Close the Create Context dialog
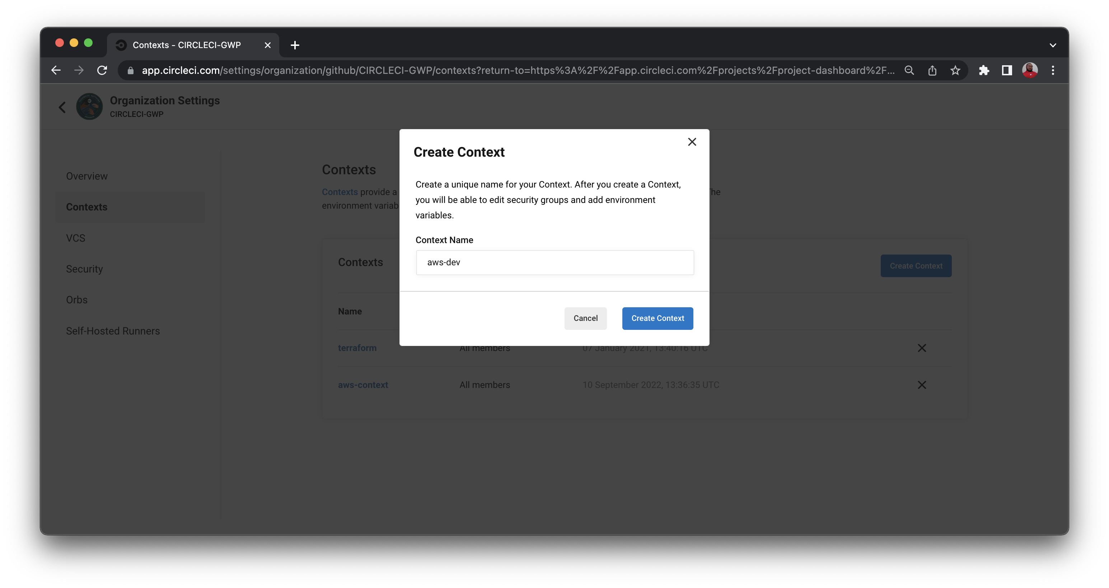Image resolution: width=1109 pixels, height=588 pixels. [x=692, y=142]
